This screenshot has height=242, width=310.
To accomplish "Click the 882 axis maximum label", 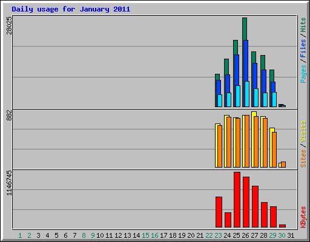I will [9, 115].
